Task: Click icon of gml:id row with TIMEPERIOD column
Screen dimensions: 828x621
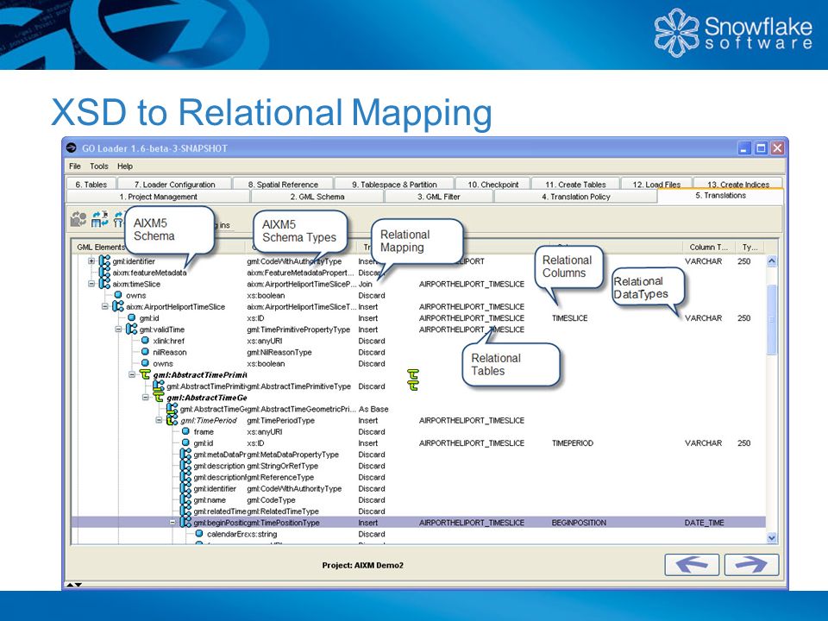Action: tap(185, 443)
